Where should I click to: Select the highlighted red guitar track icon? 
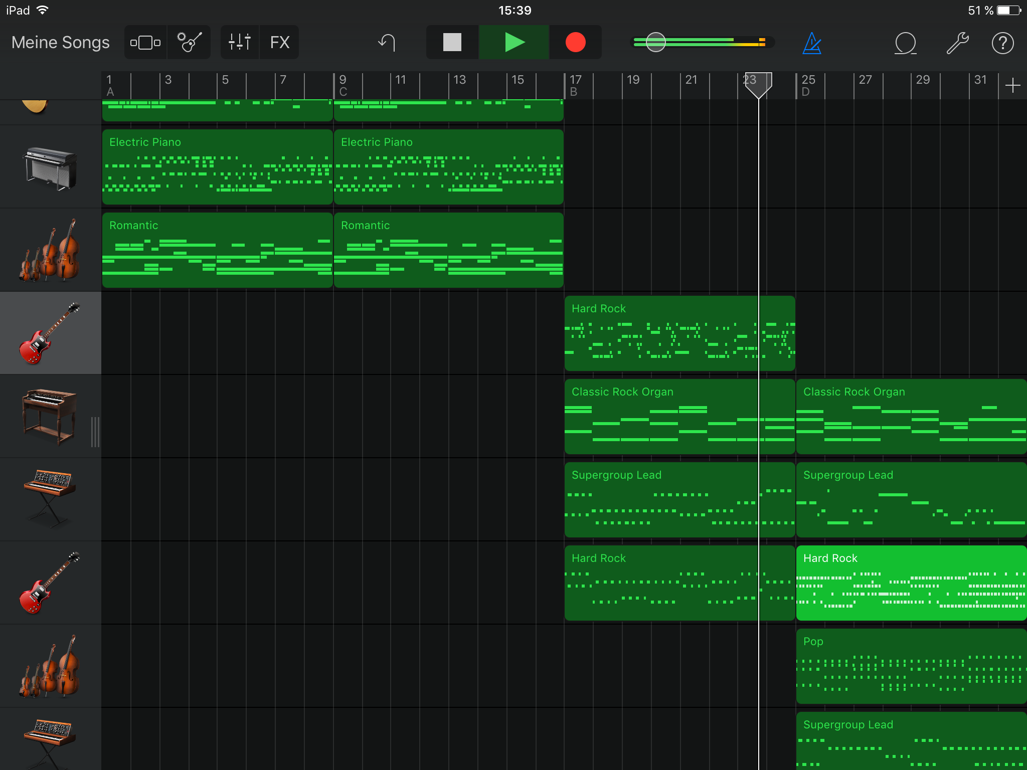pyautogui.click(x=50, y=333)
